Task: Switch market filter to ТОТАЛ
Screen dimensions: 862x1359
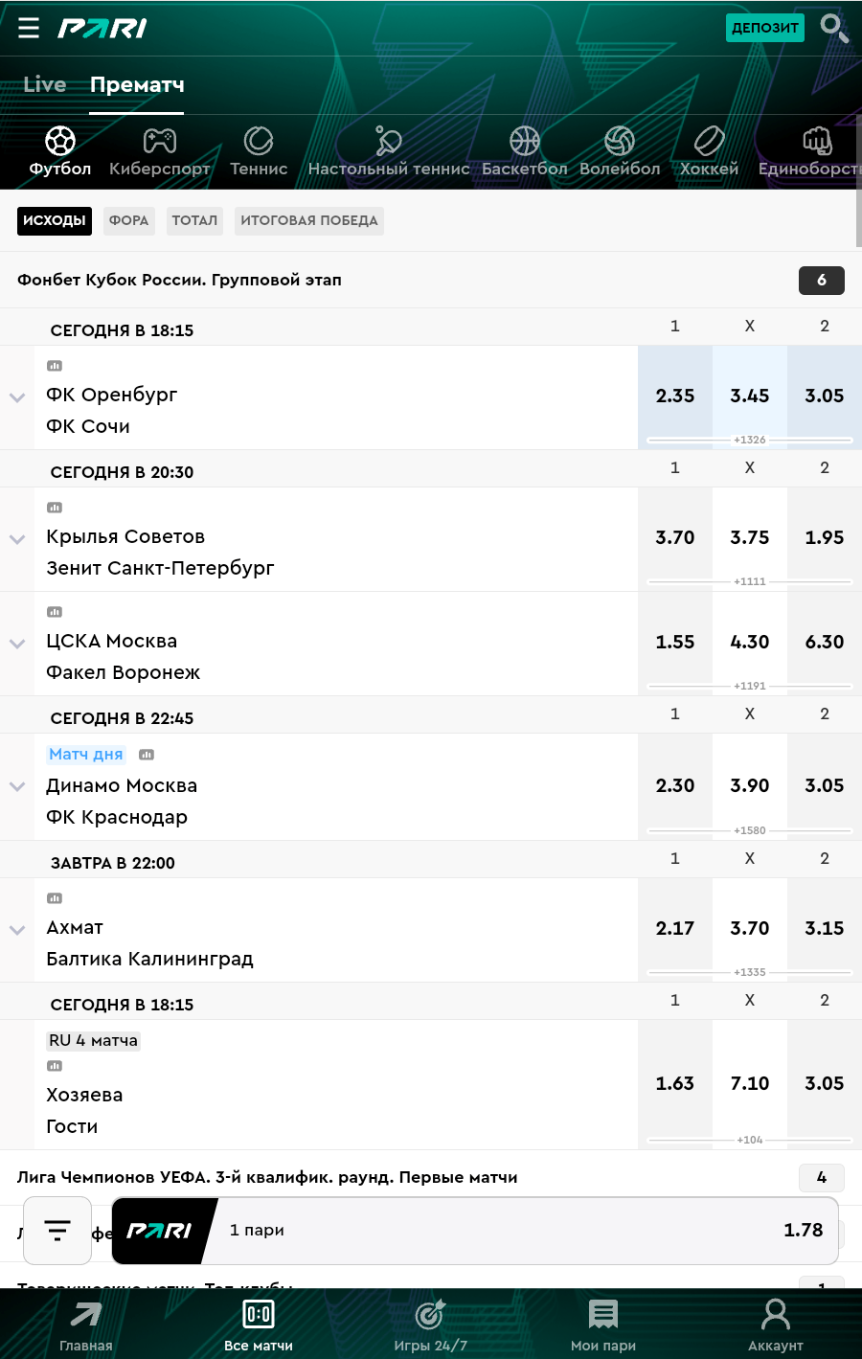Action: pos(194,220)
